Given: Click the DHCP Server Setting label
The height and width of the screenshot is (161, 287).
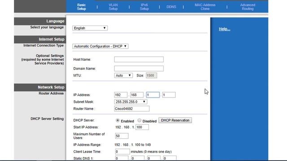Looking at the screenshot, I should point(47,119).
